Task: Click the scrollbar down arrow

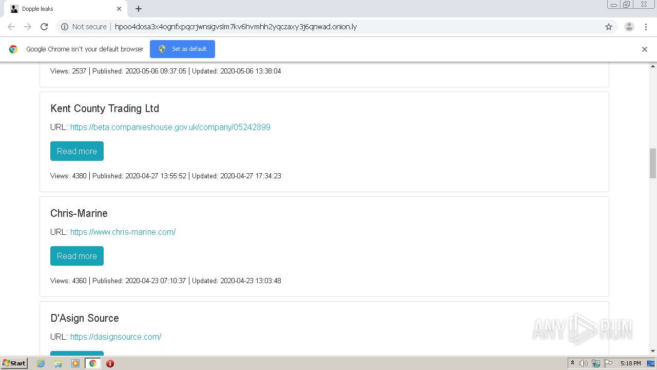Action: tap(653, 351)
